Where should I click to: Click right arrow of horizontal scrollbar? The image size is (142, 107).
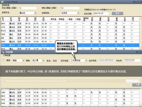(x=140, y=81)
